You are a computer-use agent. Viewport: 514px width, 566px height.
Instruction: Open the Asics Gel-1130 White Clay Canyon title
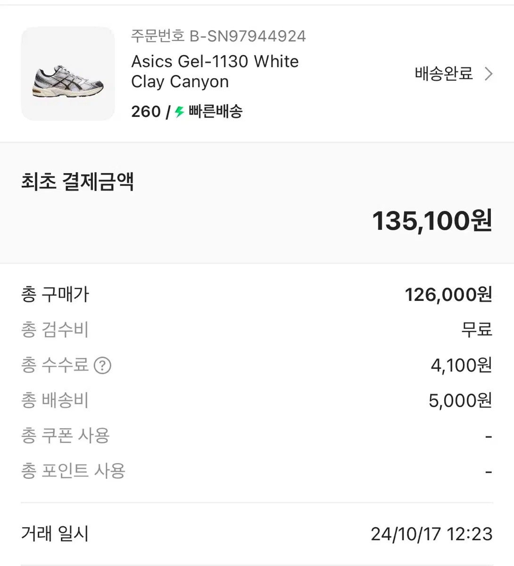215,71
